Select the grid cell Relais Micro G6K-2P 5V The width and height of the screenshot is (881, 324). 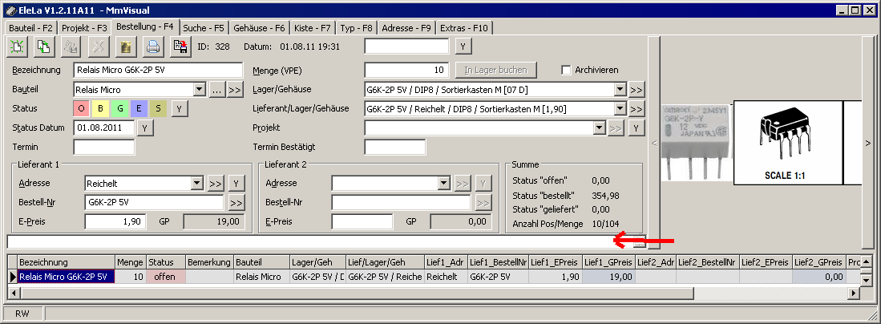(67, 276)
